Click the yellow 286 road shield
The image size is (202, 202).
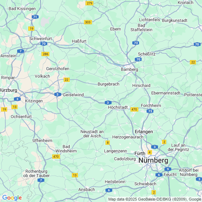[45, 54]
